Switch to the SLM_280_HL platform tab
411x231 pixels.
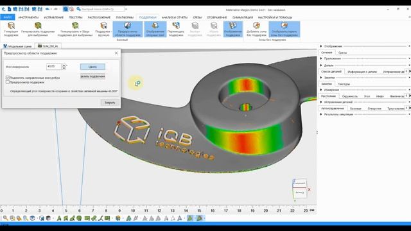coord(48,46)
